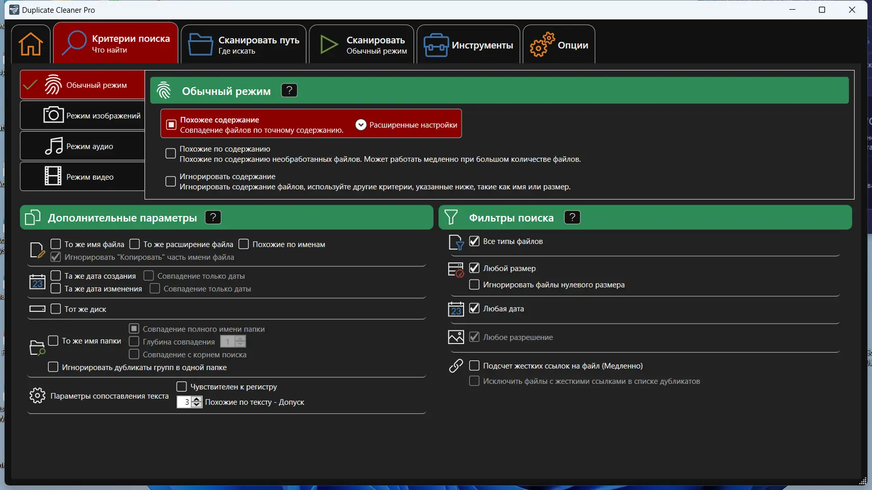Viewport: 872px width, 490px height.
Task: Open Опции tab
Action: coord(559,44)
